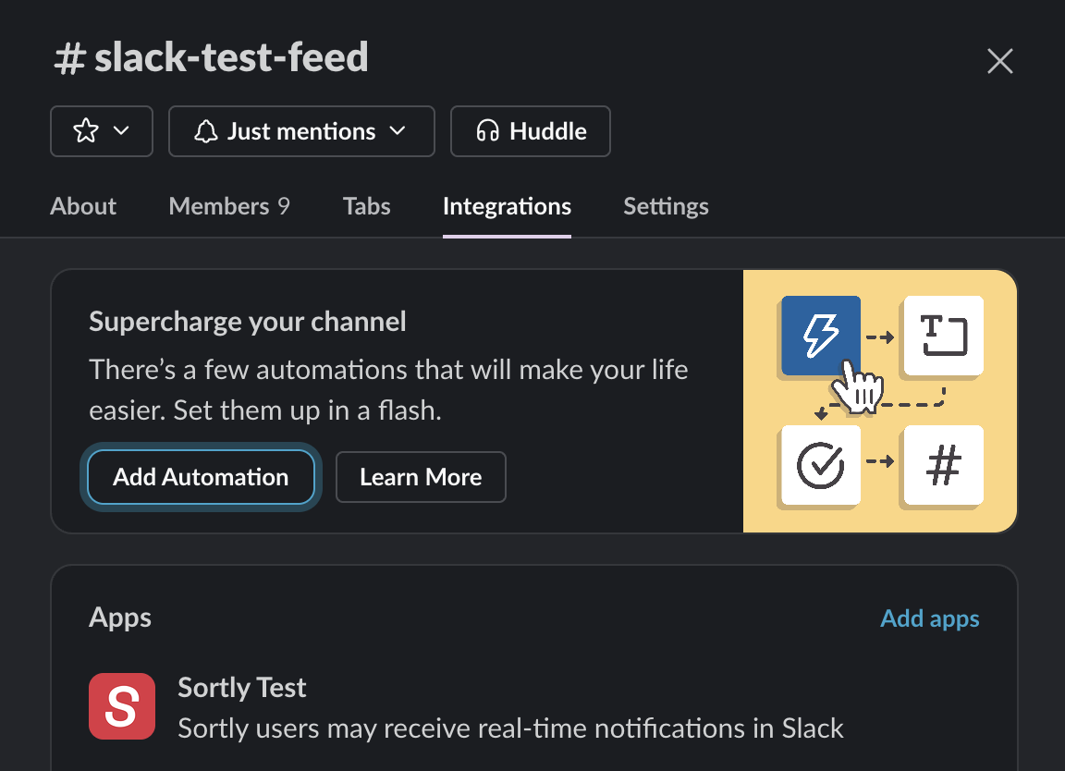This screenshot has height=771, width=1065.
Task: Close the channel details dialog
Action: click(x=999, y=61)
